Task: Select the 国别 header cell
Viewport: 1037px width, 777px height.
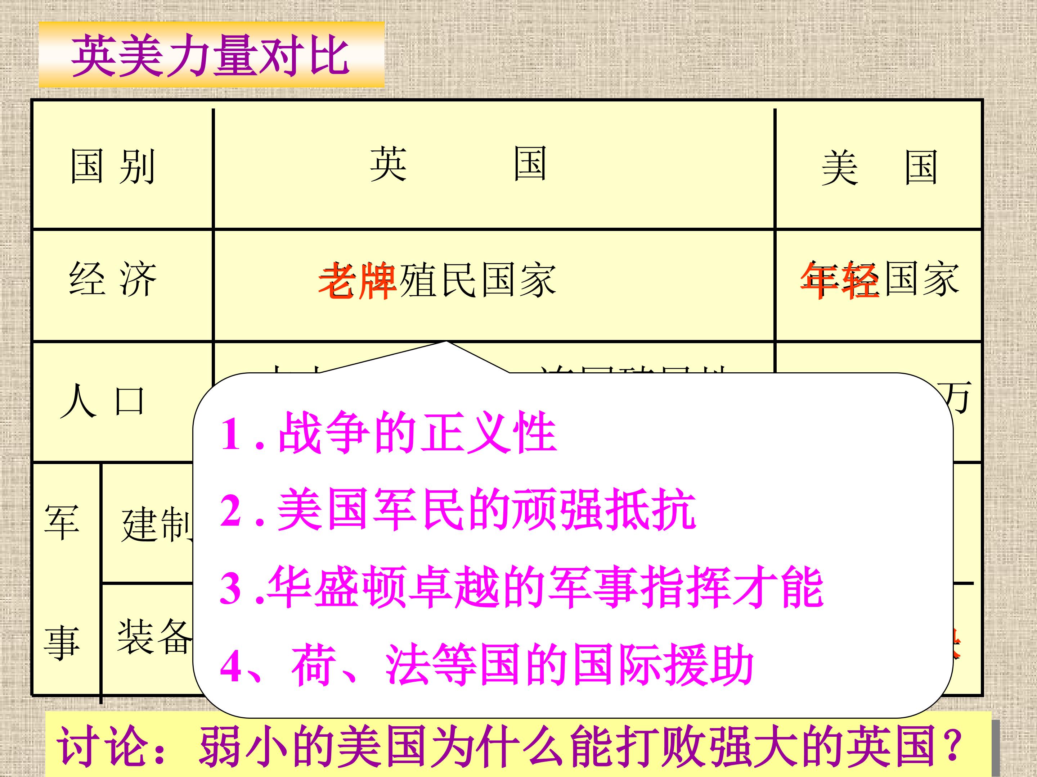Action: click(x=112, y=166)
